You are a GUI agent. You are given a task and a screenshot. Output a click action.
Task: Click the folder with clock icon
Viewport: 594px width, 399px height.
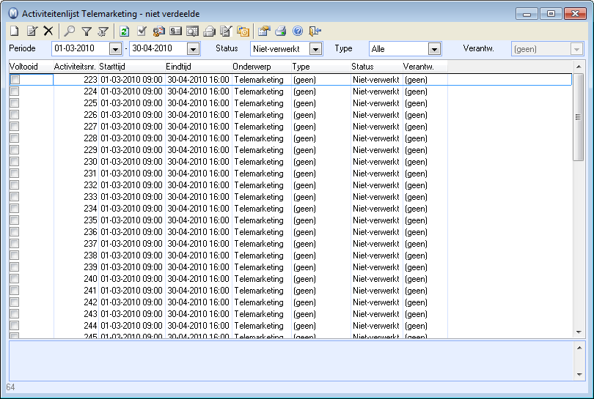243,31
